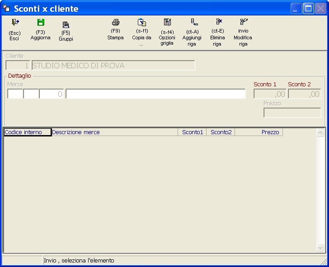Click the first Merce code field
Screen dimensions: 329x267
15,94
